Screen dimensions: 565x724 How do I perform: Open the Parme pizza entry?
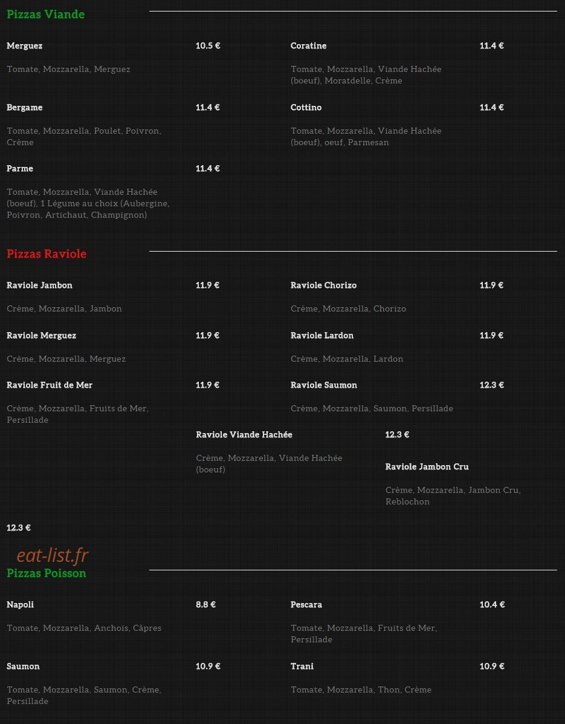point(20,169)
